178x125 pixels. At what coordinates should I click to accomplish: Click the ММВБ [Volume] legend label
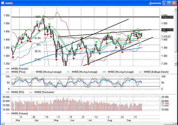(20, 113)
